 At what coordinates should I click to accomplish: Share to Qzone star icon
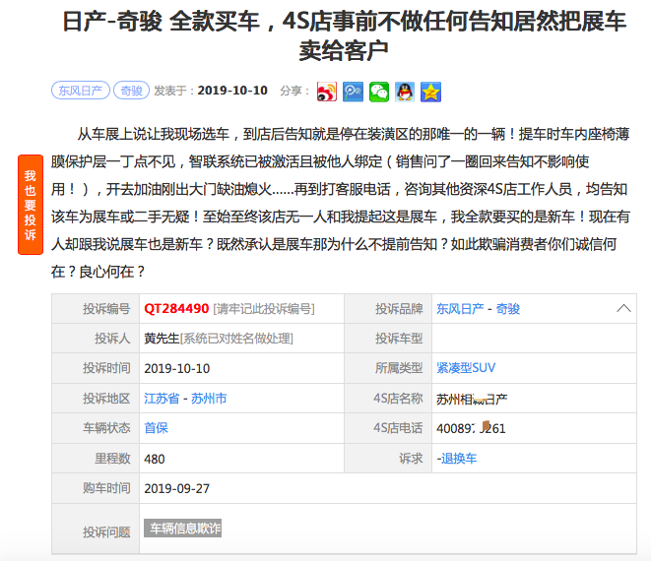[x=430, y=92]
